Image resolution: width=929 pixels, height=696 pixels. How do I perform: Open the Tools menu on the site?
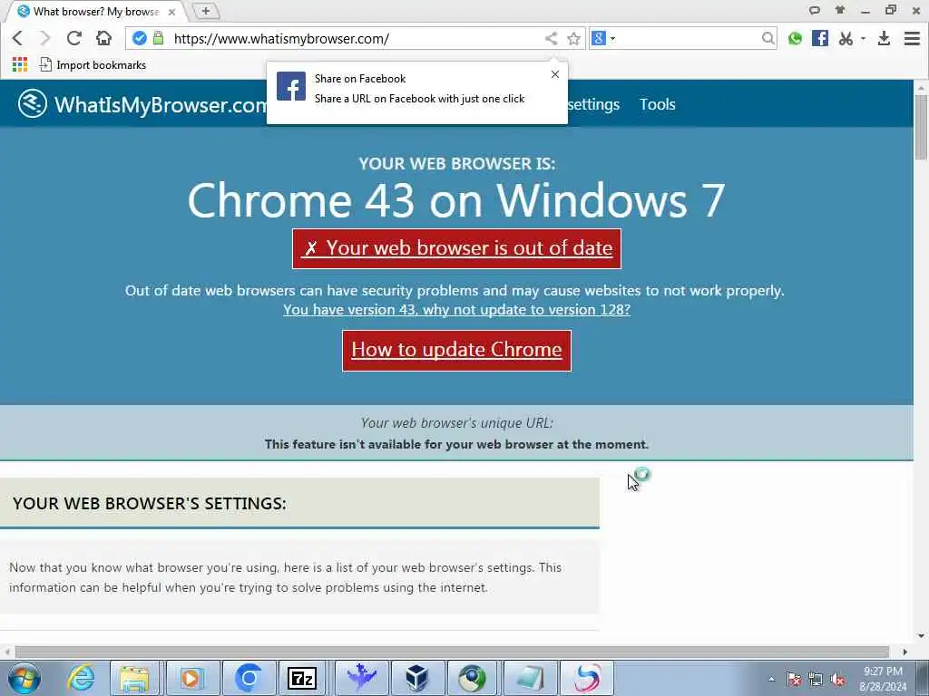coord(657,104)
